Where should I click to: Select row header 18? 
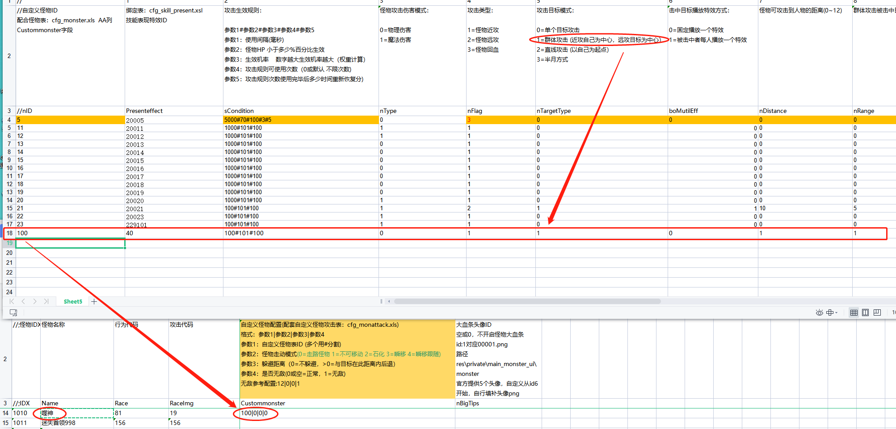point(9,233)
